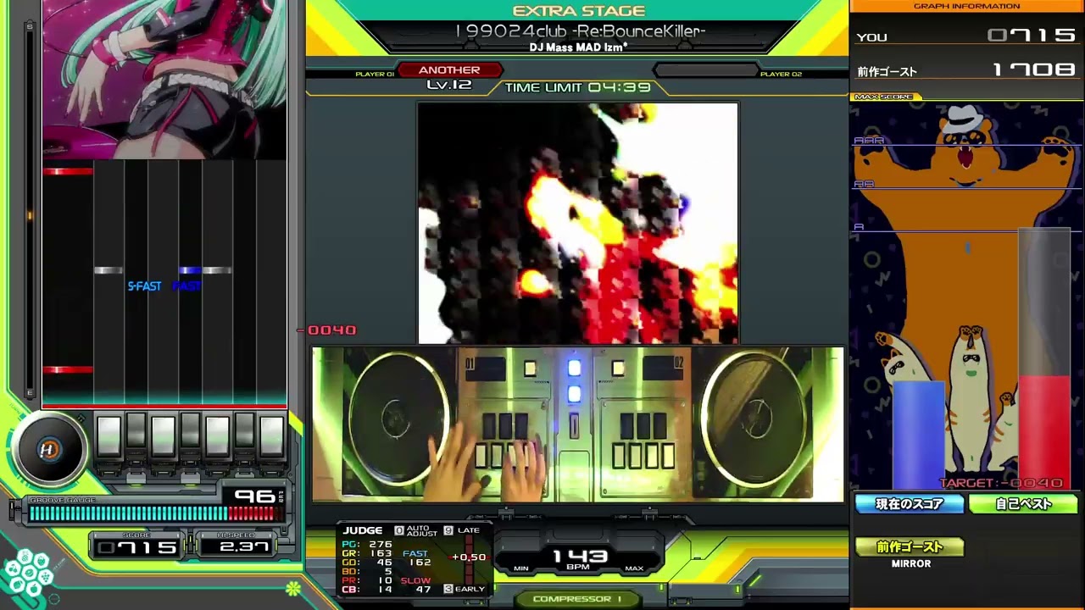Click the player hand camera video
This screenshot has width=1085, height=610.
pos(577,424)
